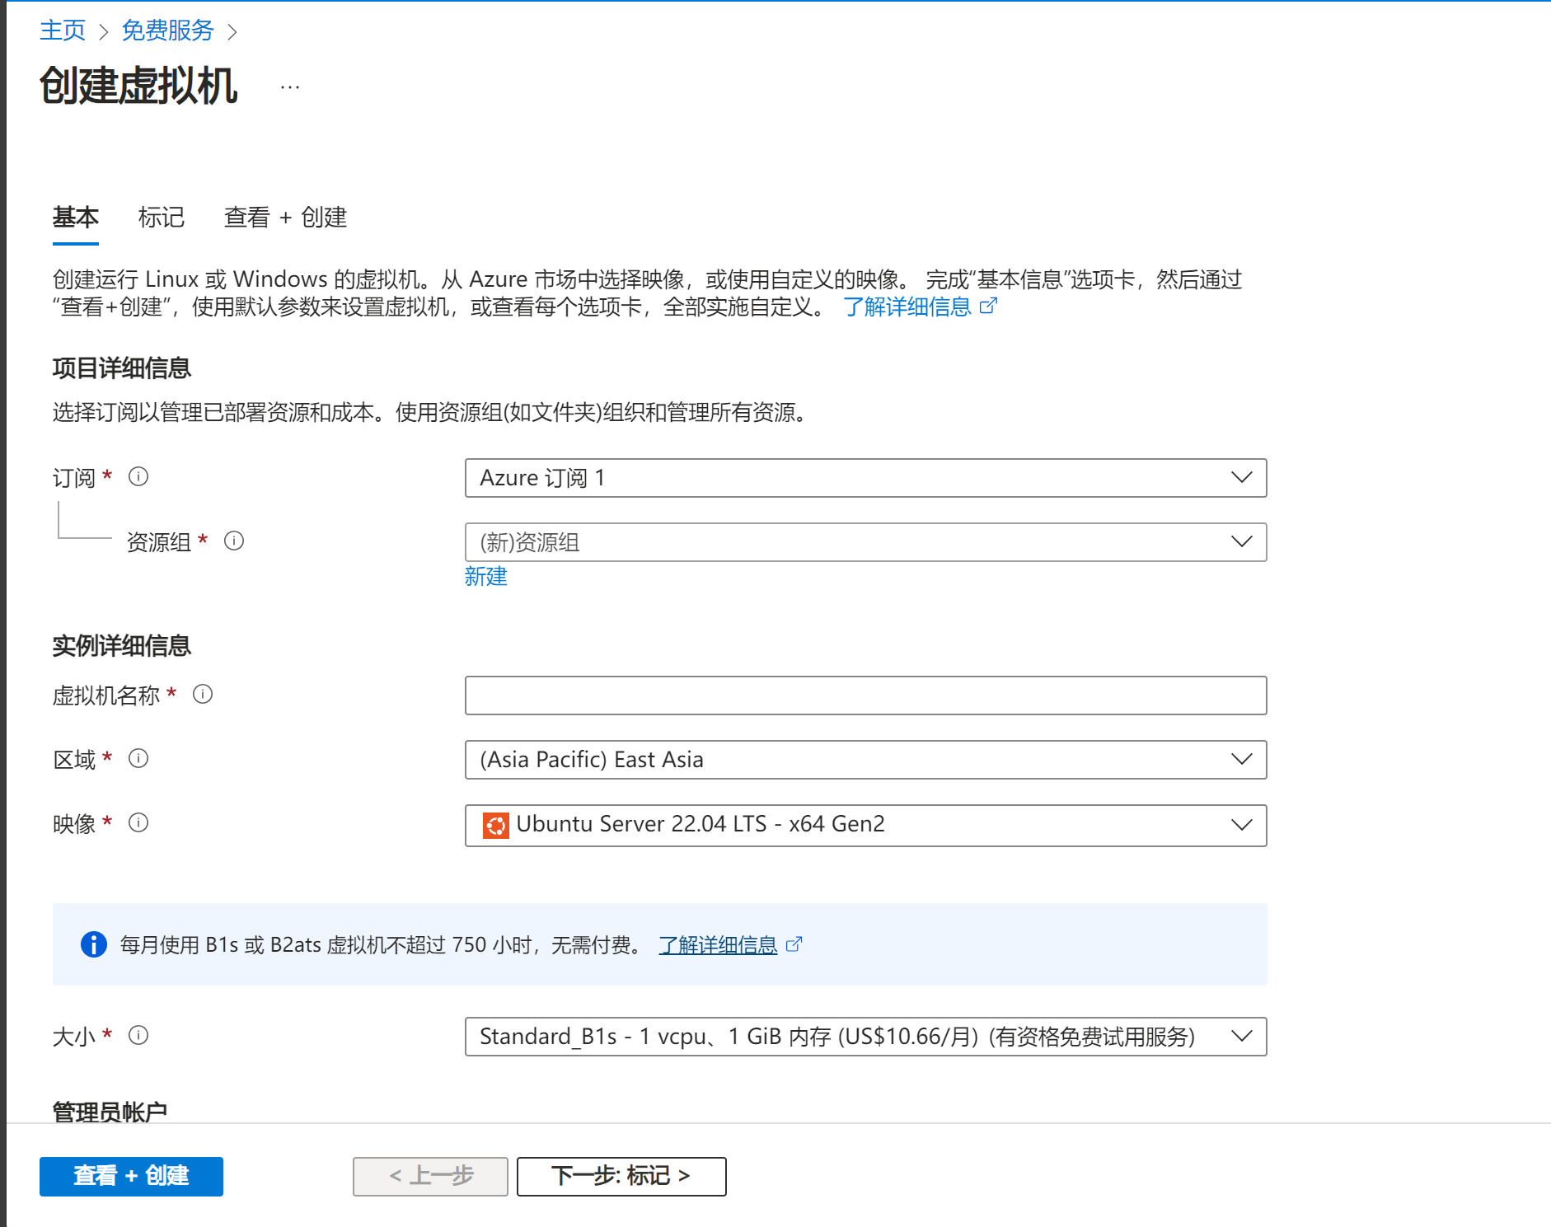Click the 项目详细信息 heading
The image size is (1551, 1227).
122,368
